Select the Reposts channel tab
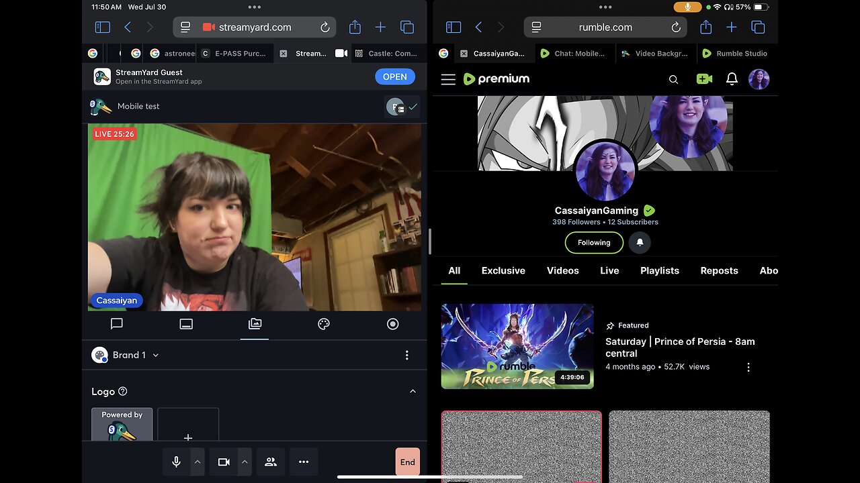Image resolution: width=860 pixels, height=483 pixels. pyautogui.click(x=719, y=270)
